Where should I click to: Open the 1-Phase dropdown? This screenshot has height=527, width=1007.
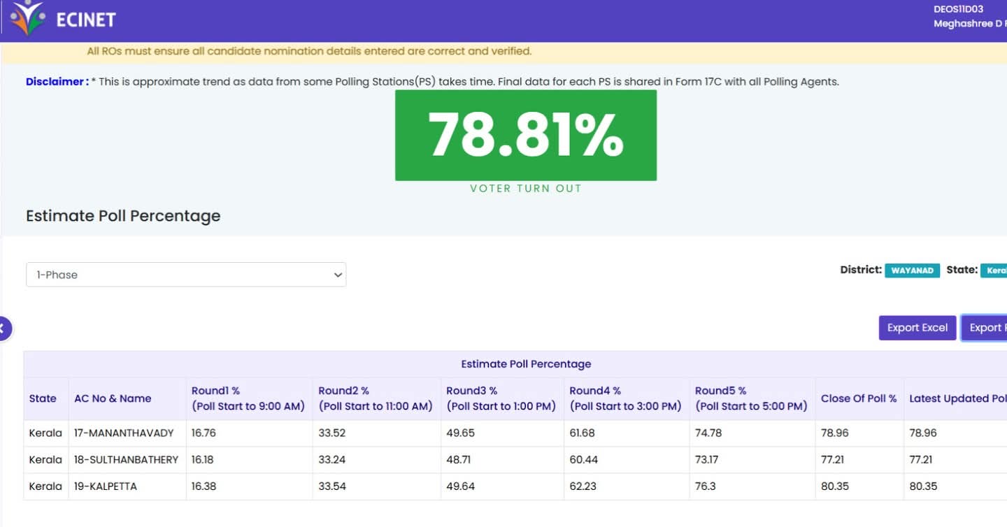point(186,275)
